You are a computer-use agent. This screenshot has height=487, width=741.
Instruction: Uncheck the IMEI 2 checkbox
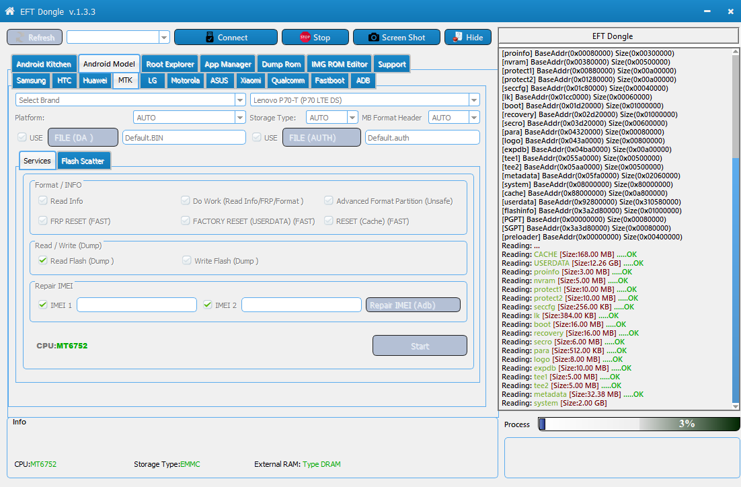(208, 305)
